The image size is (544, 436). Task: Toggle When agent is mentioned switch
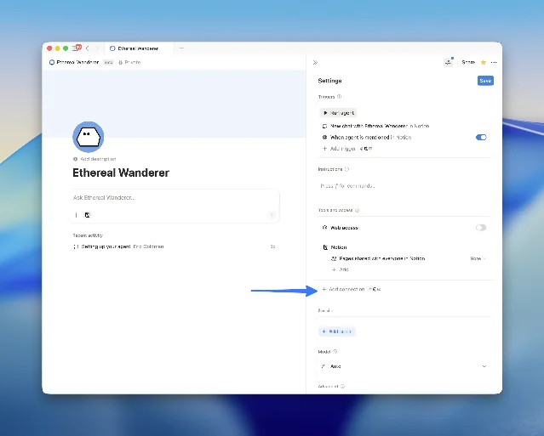coord(481,137)
